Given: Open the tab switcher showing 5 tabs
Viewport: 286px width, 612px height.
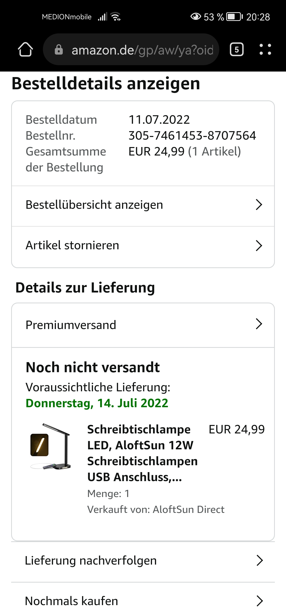Looking at the screenshot, I should coord(236,50).
